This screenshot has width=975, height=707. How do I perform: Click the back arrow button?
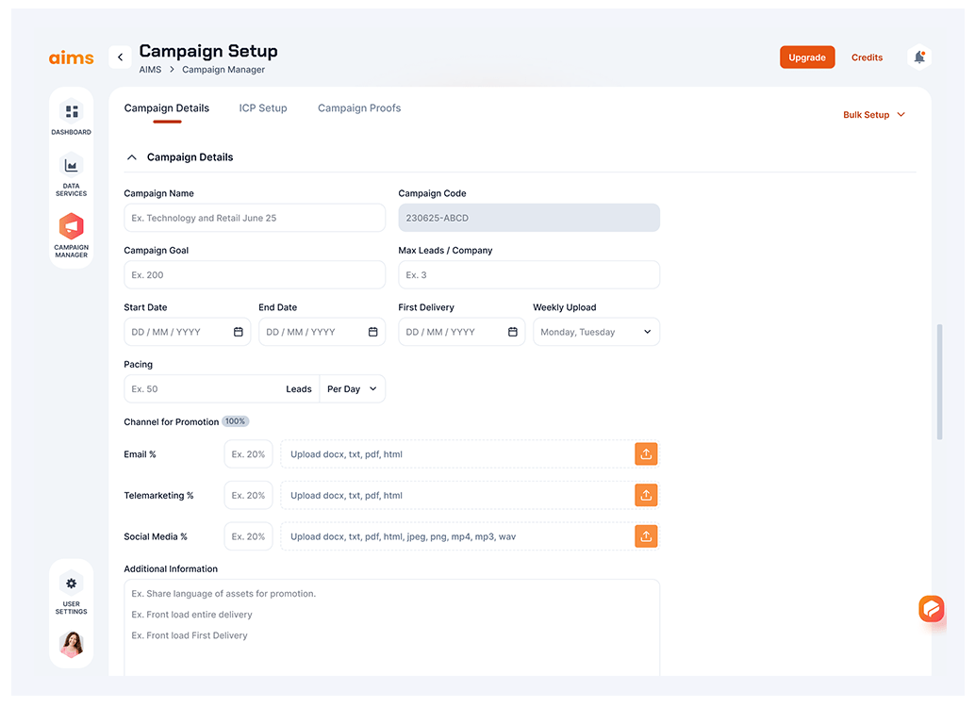coord(120,58)
